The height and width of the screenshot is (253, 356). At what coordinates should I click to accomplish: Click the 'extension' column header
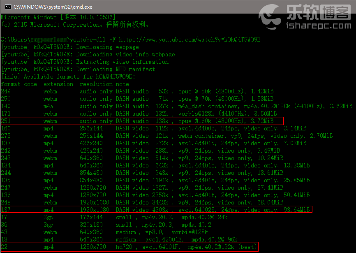(58, 84)
